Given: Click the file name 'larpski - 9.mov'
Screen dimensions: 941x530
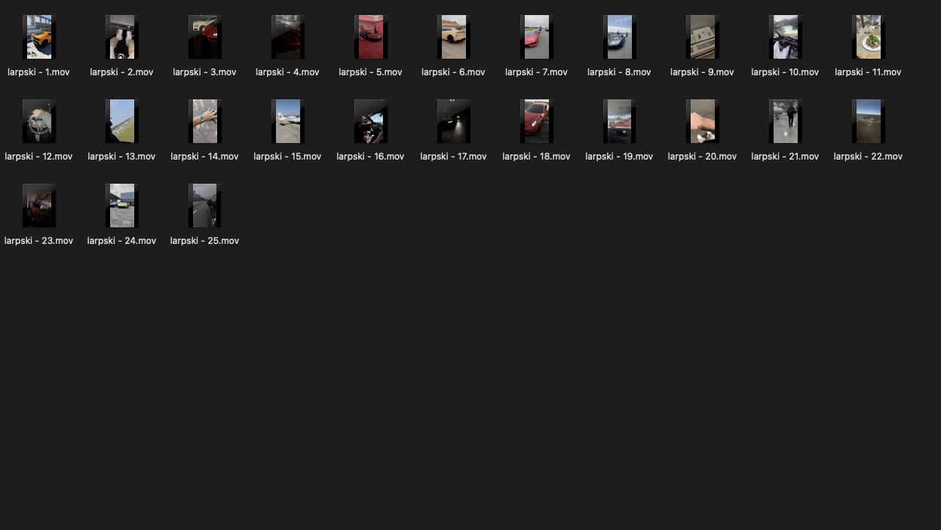Looking at the screenshot, I should (x=702, y=72).
